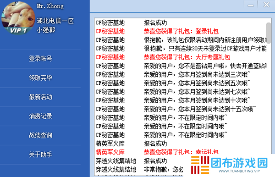The height and width of the screenshot is (177, 275).
Task: Select the row 签到尚未达到十五次
Action: 181,109
